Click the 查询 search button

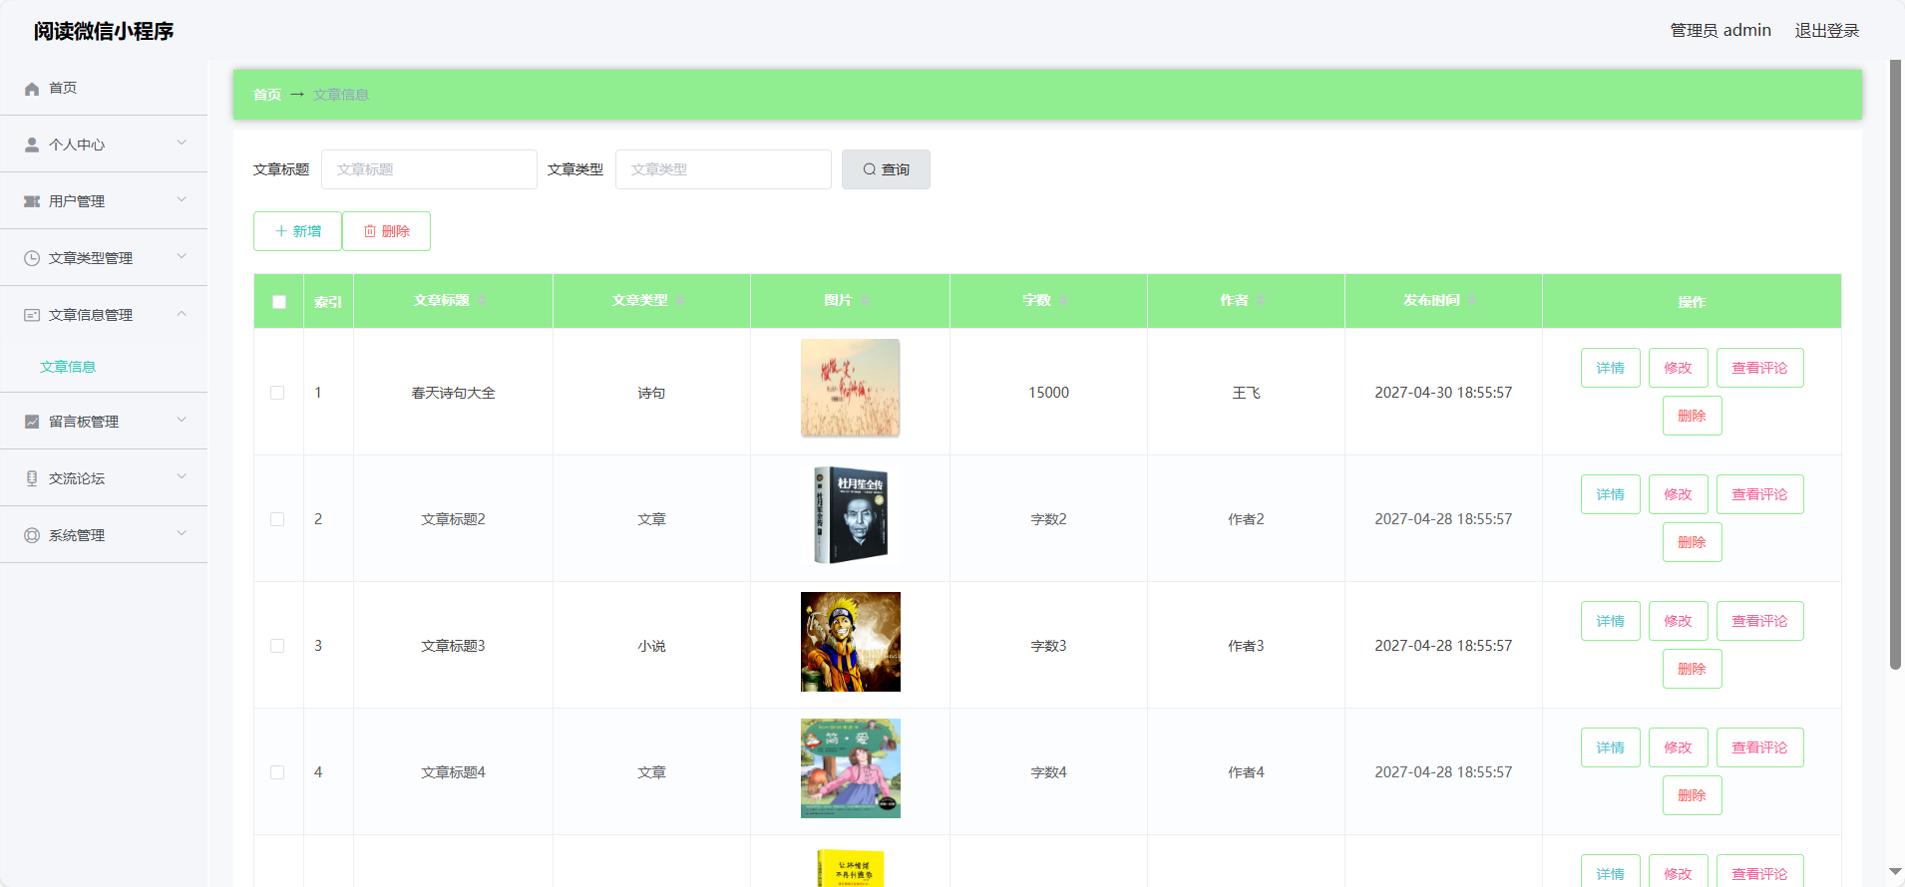point(886,169)
